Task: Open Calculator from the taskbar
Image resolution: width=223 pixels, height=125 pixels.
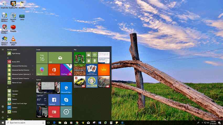Action: click(x=111, y=123)
